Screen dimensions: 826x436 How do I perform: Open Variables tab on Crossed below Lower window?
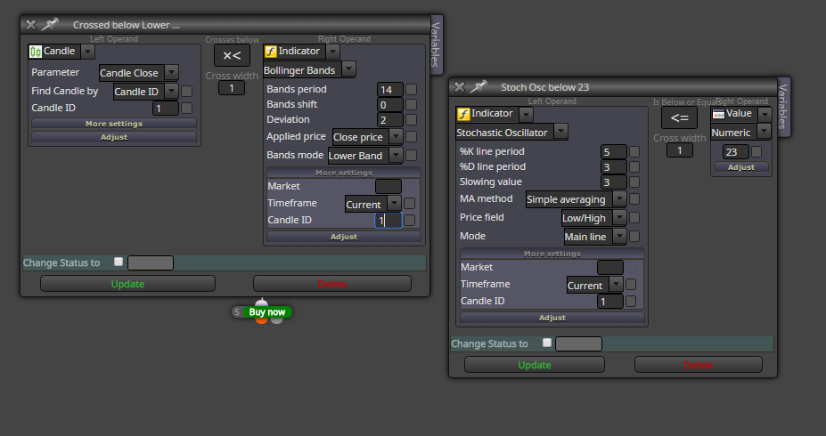(436, 44)
